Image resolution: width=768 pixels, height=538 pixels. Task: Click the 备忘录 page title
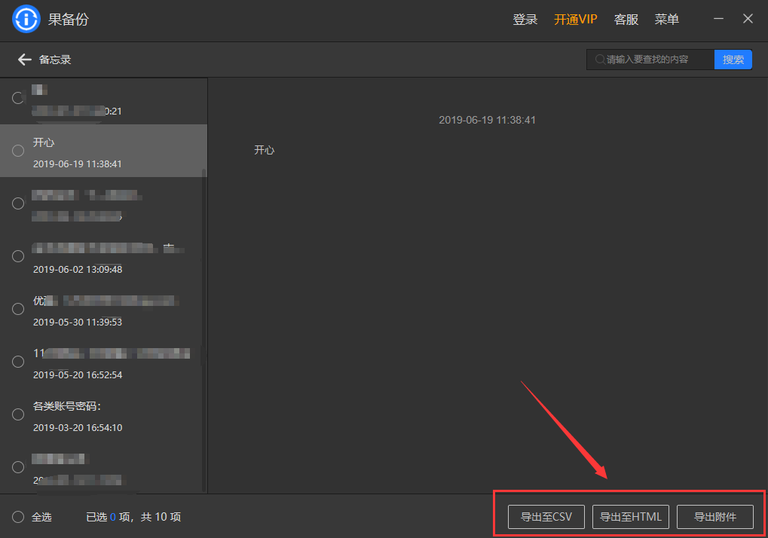[x=55, y=60]
